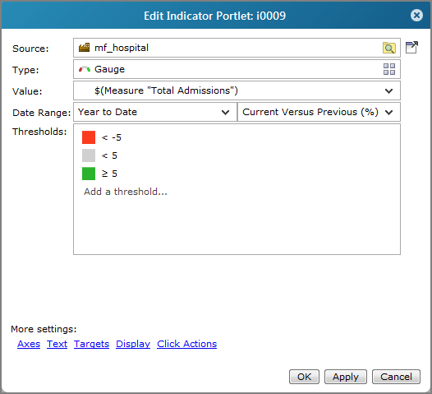Edit the '< -5' threshold value
Image resolution: width=432 pixels, height=394 pixels.
[112, 137]
